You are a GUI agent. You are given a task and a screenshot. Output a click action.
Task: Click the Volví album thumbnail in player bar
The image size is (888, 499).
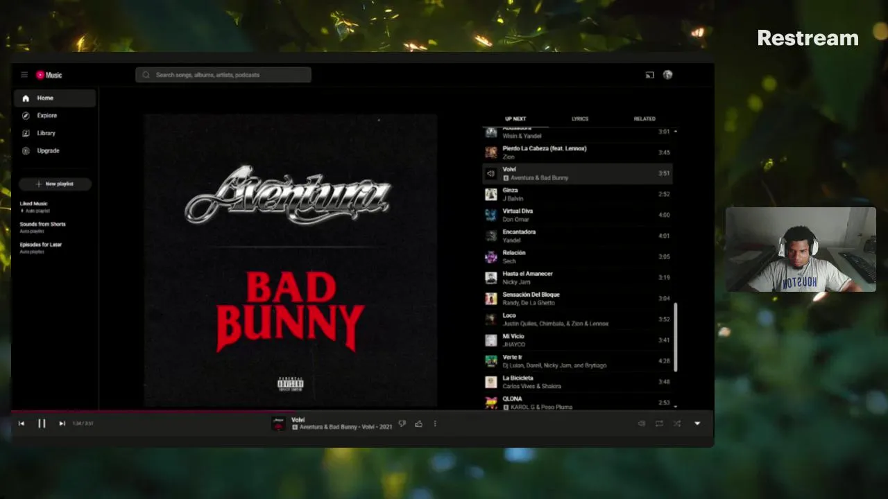[x=278, y=423]
